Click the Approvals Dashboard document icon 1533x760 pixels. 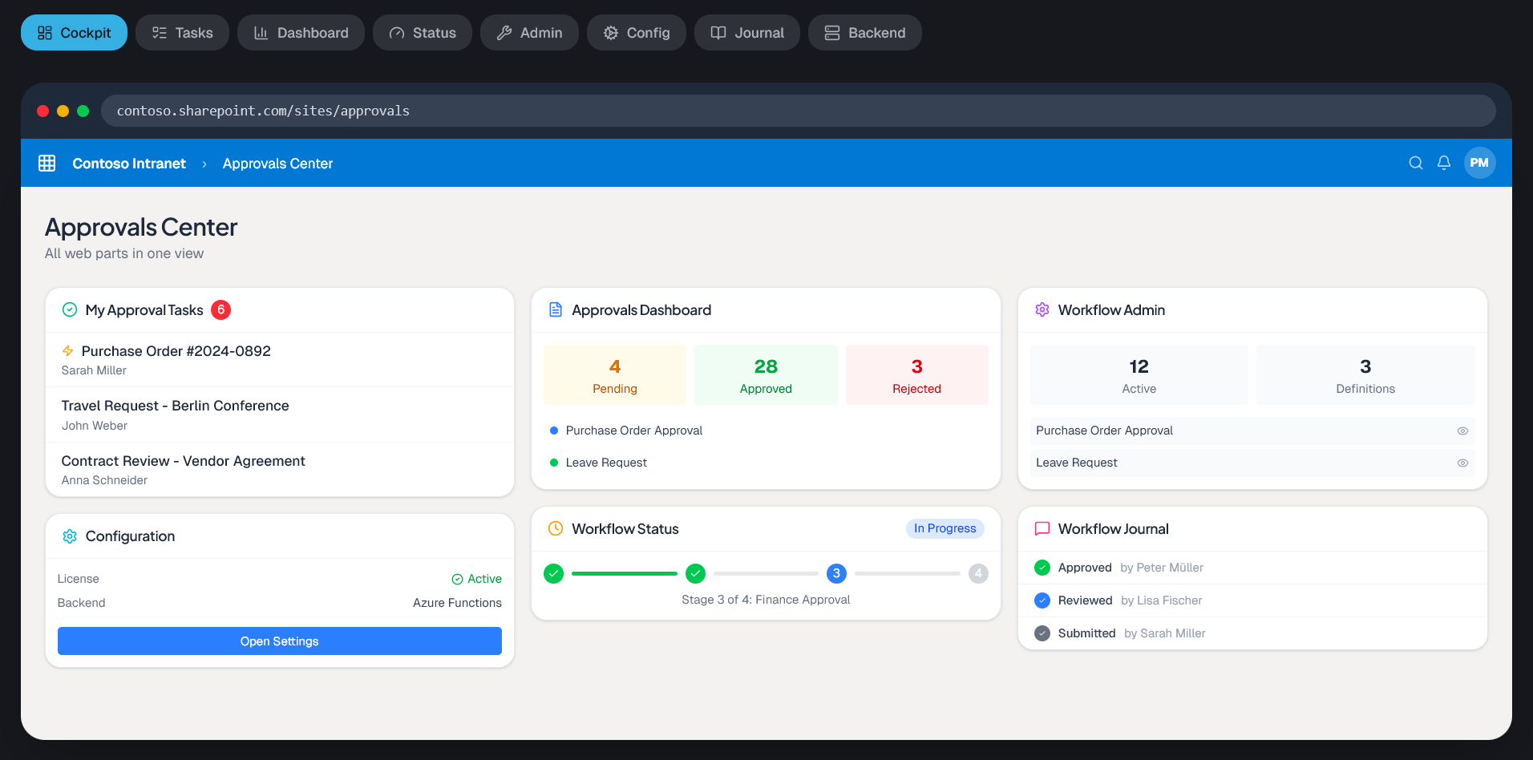coord(556,309)
